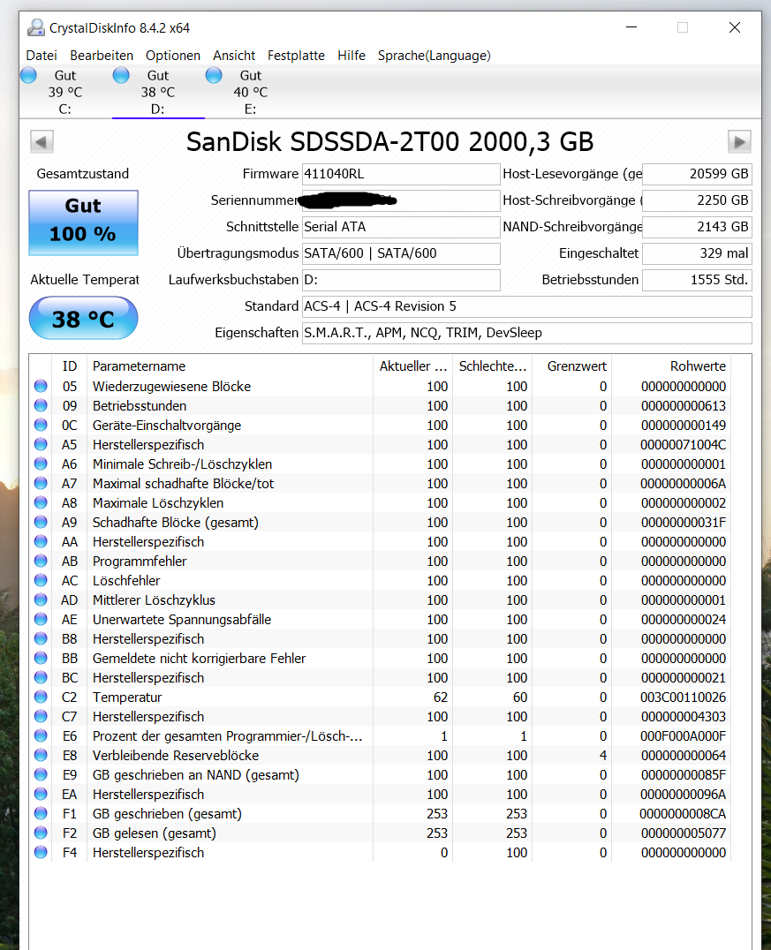771x950 pixels.
Task: Click the Schlechte... column header
Action: [x=492, y=366]
